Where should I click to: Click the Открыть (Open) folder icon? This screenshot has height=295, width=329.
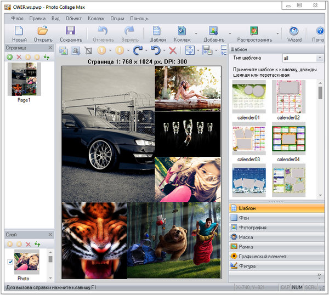[x=43, y=31]
